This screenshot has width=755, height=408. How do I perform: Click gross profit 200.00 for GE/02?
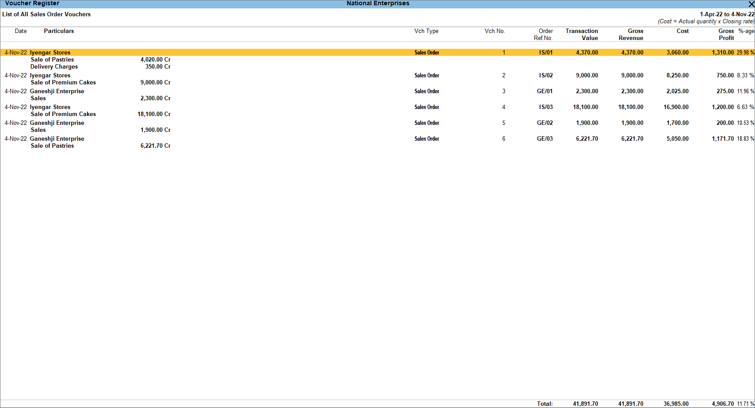(x=725, y=123)
